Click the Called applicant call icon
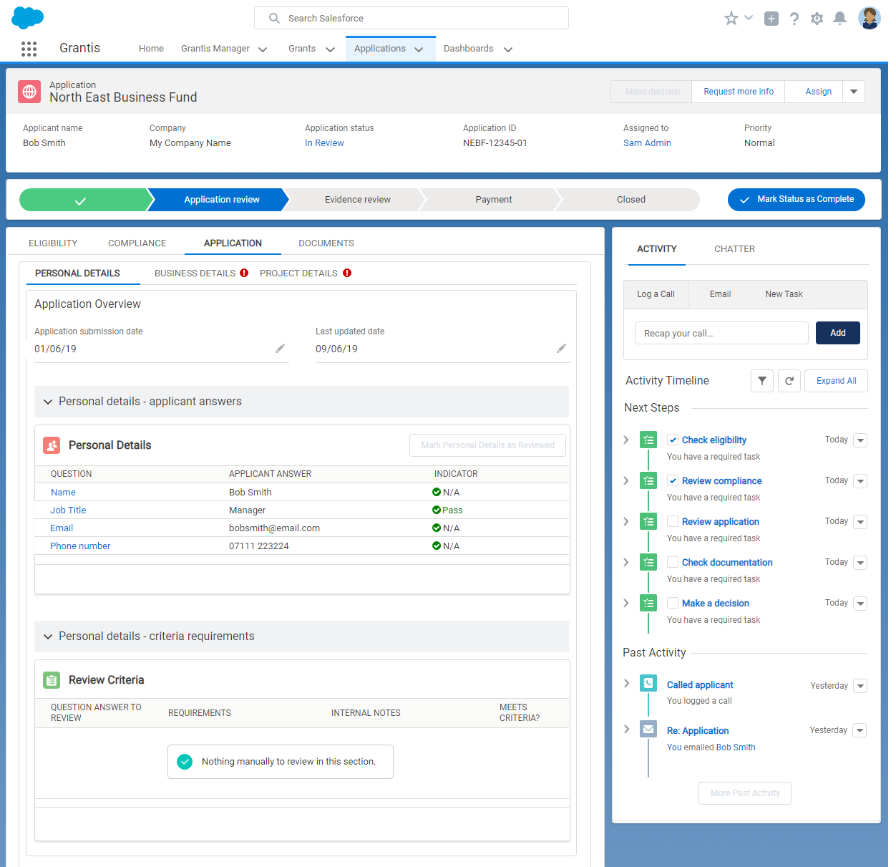The width and height of the screenshot is (896, 867). [648, 683]
